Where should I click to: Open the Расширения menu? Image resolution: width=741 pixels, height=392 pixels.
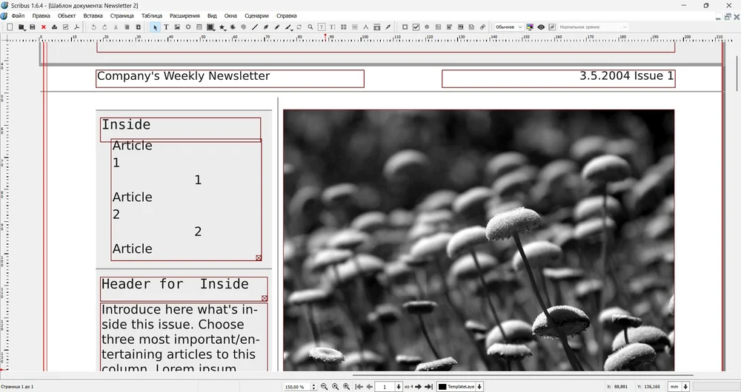tap(185, 16)
